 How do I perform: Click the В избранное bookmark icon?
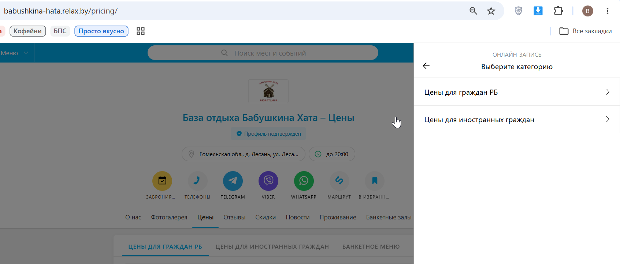click(x=375, y=181)
